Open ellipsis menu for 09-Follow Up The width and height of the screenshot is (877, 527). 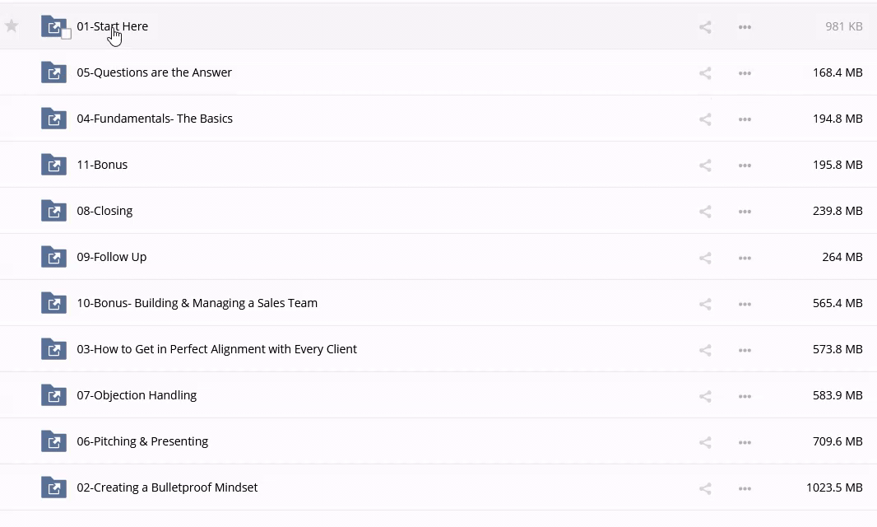click(745, 258)
